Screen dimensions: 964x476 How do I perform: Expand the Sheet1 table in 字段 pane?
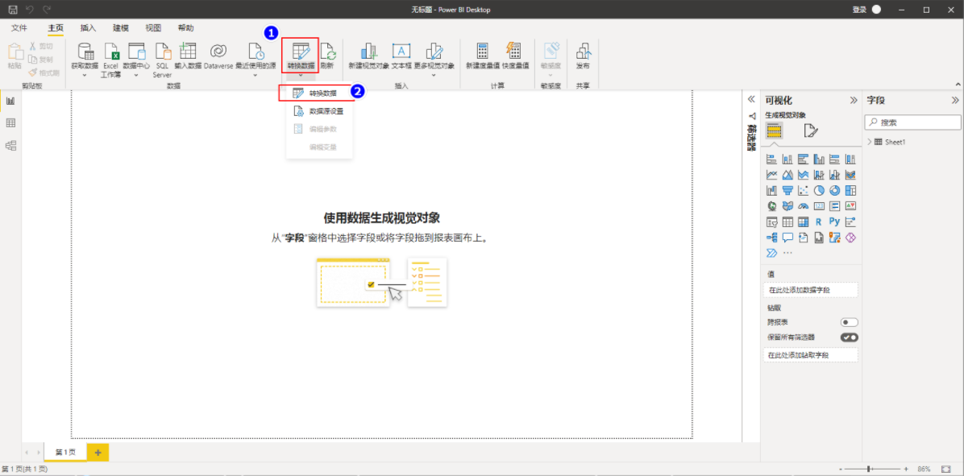click(870, 142)
